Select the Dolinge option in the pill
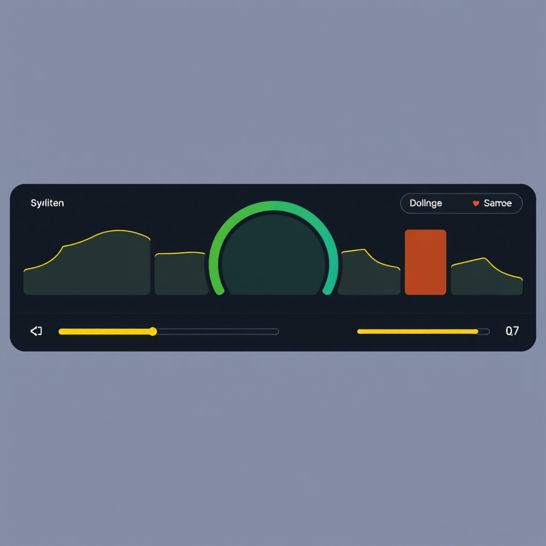The height and width of the screenshot is (546, 546). 425,203
